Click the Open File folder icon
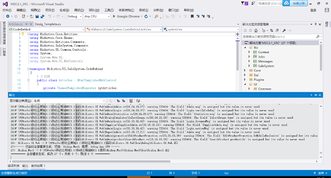 tap(32, 16)
